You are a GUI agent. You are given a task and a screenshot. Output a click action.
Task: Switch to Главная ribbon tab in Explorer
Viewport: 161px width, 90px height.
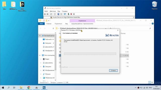pyautogui.click(x=49, y=24)
